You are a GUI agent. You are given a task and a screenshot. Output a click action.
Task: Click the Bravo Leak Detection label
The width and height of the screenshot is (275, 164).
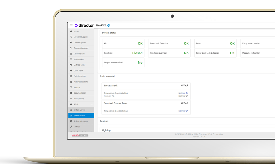click(159, 43)
